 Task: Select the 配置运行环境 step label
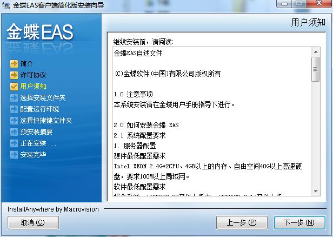point(39,109)
